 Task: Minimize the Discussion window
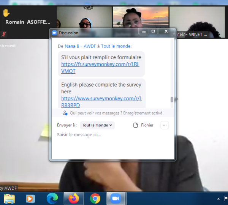[x=144, y=32]
